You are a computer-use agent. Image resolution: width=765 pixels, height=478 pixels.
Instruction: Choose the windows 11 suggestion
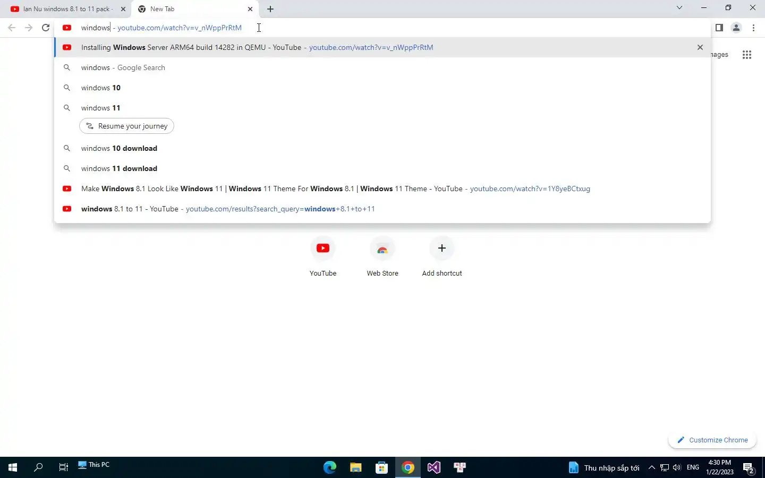point(382,108)
